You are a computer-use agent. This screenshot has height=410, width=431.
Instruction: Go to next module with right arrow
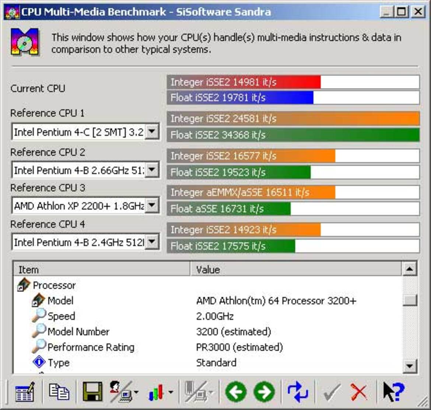click(264, 392)
